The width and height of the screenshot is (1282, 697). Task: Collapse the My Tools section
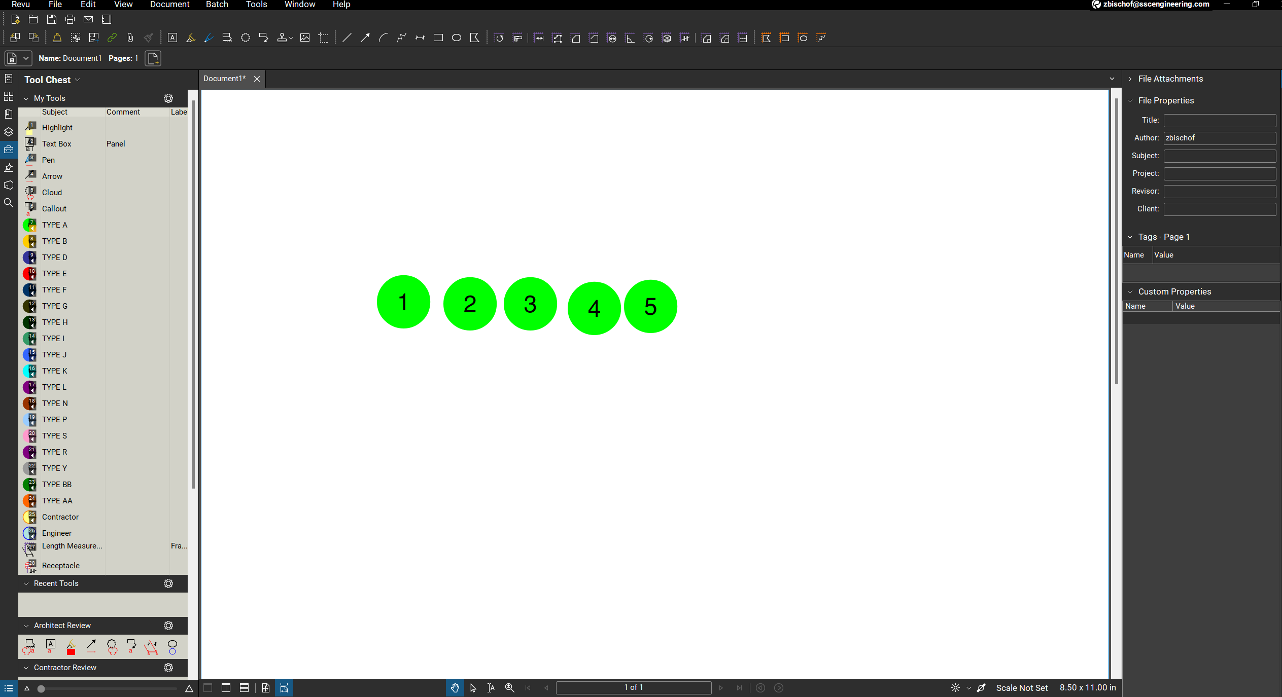click(26, 98)
